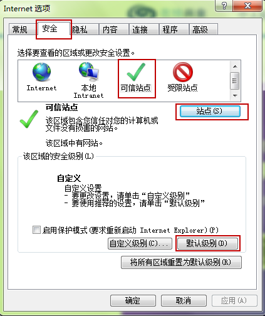Click the help question mark button

(224, 6)
